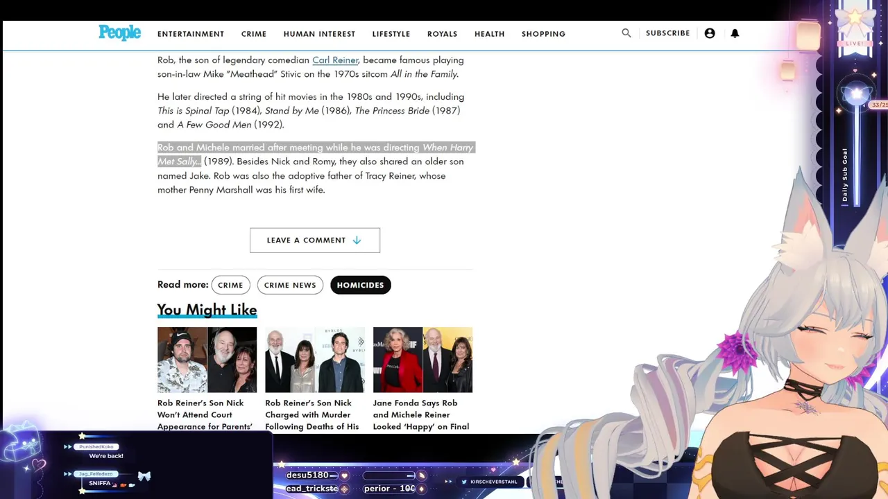Image resolution: width=888 pixels, height=499 pixels.
Task: Follow the Carl Reiner hyperlink
Action: point(335,60)
